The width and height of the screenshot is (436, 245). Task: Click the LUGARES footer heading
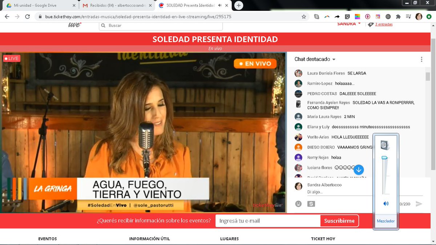[230, 239]
